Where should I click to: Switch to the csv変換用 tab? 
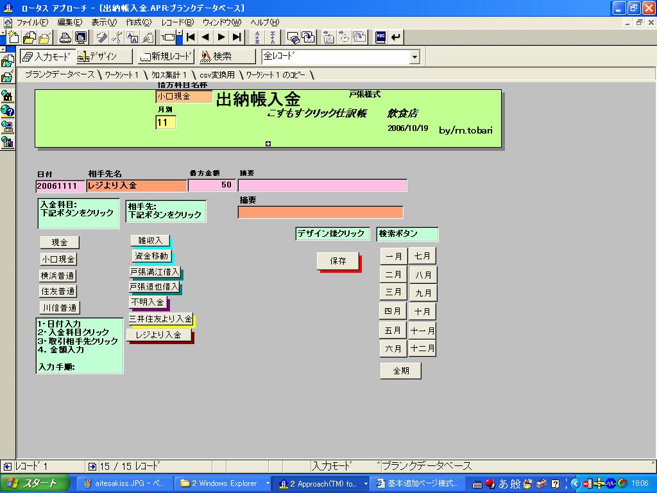217,75
